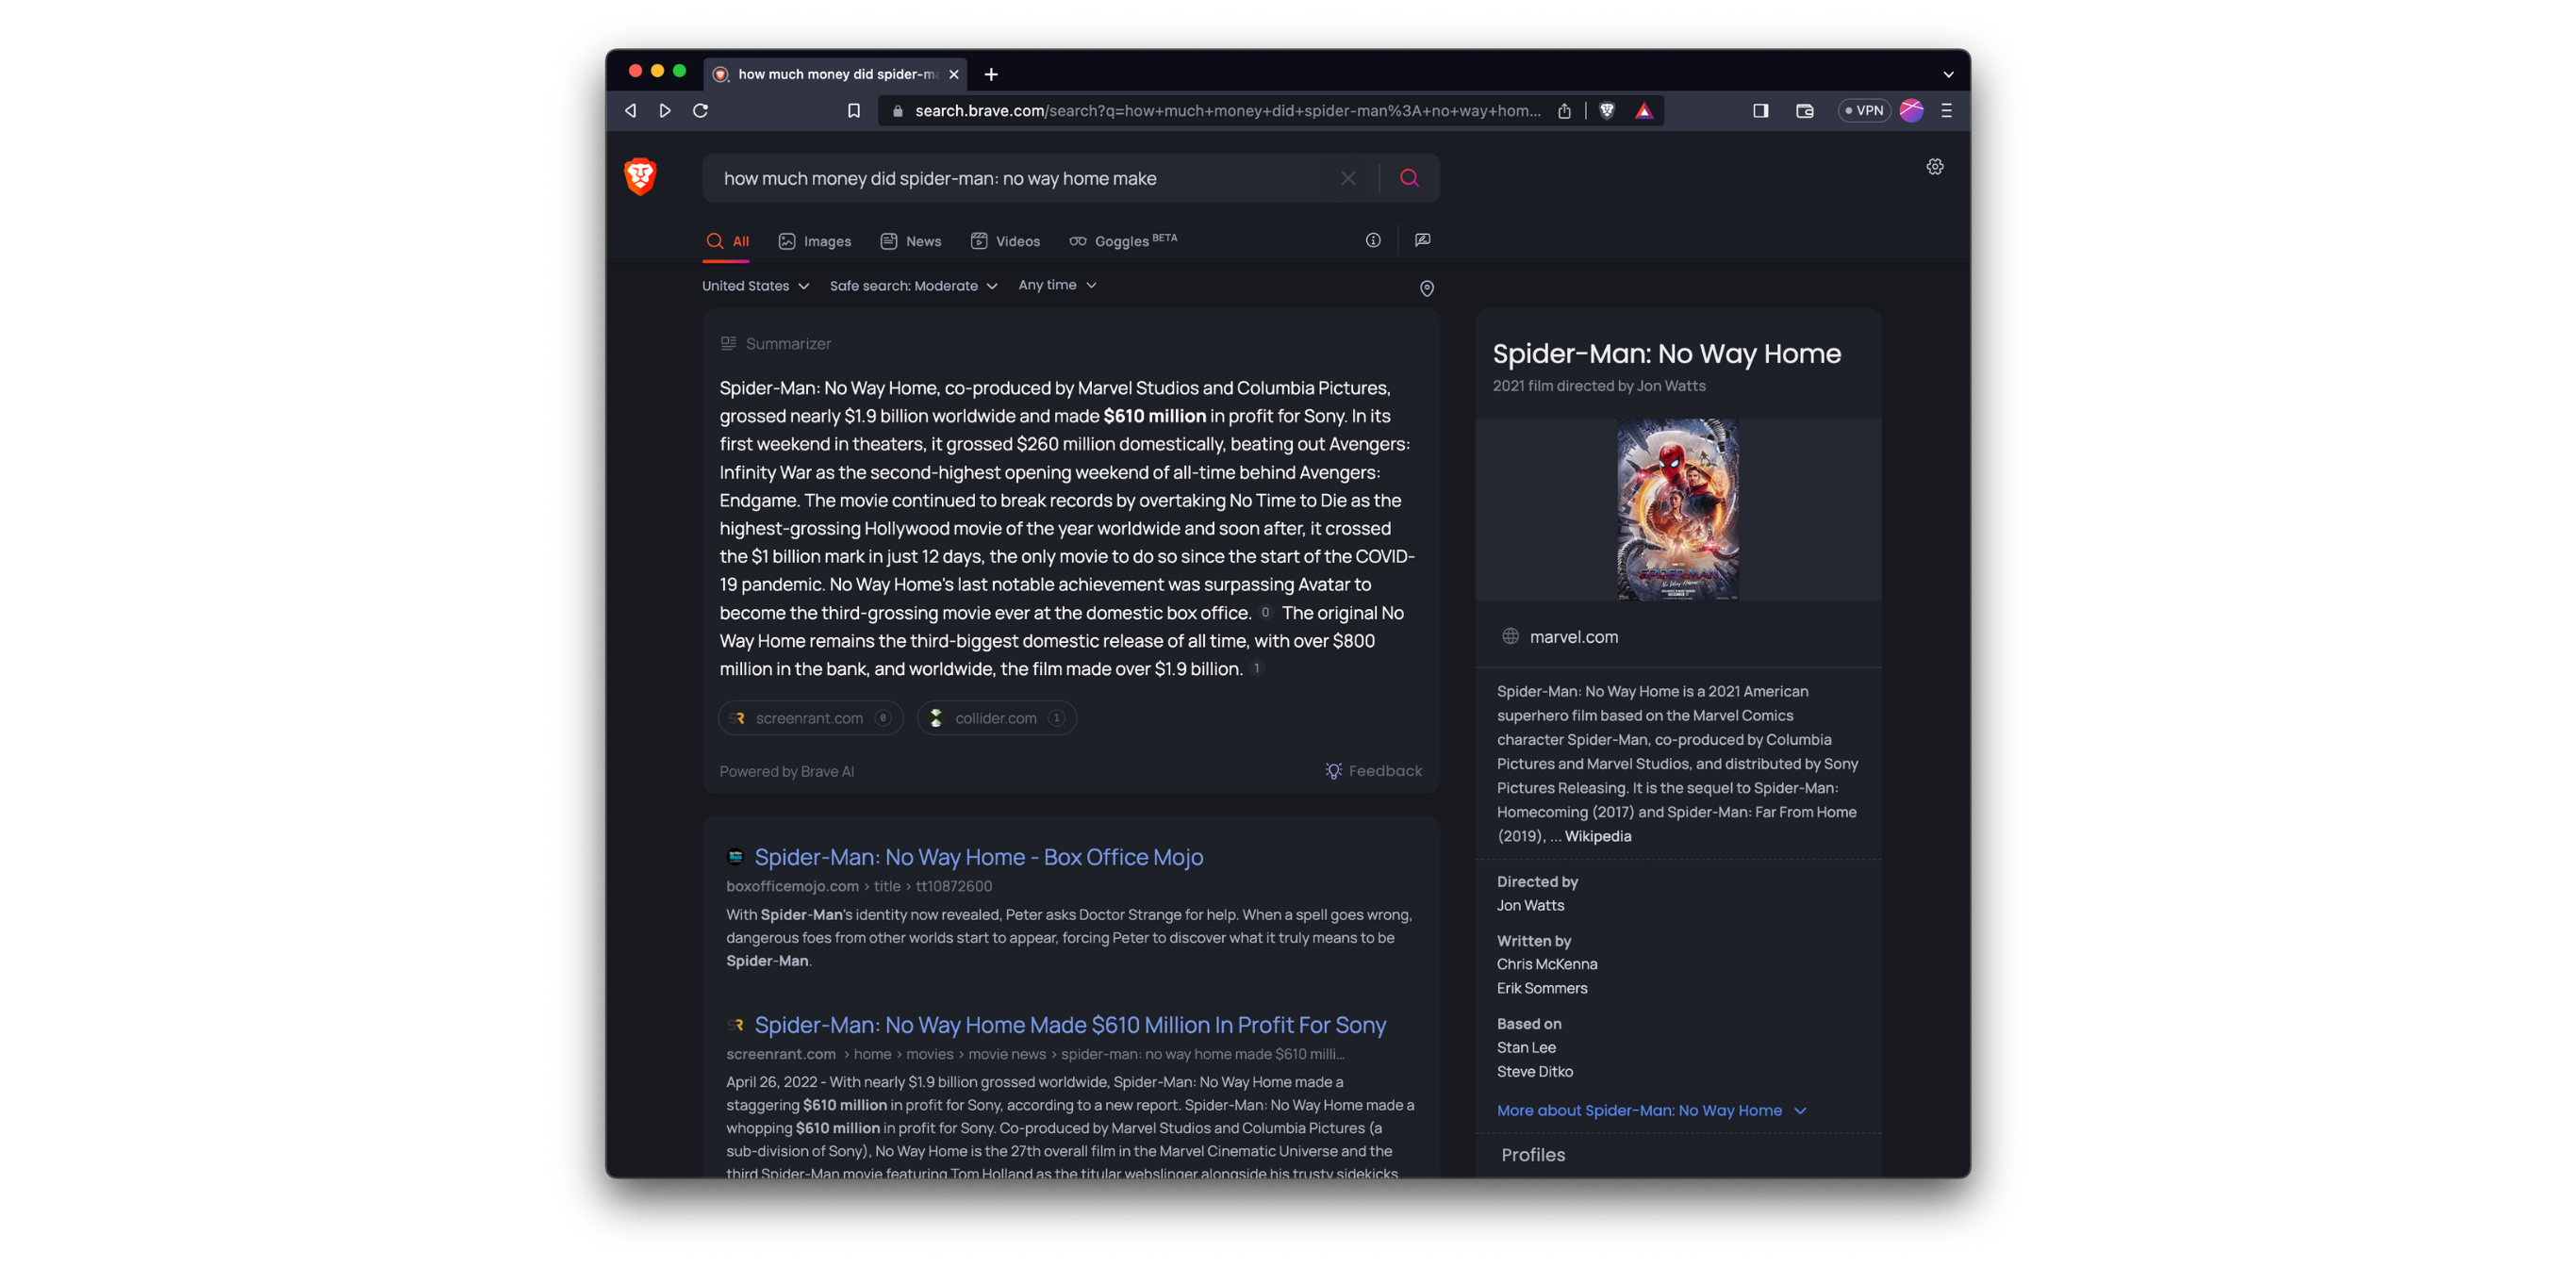The height and width of the screenshot is (1267, 2576).
Task: Reload the current page
Action: [701, 110]
